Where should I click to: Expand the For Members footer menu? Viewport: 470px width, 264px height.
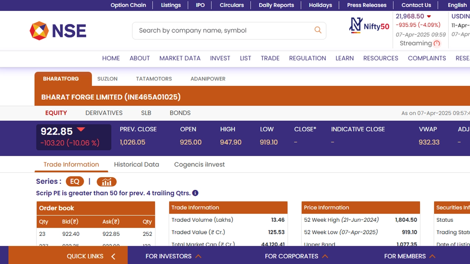point(409,256)
